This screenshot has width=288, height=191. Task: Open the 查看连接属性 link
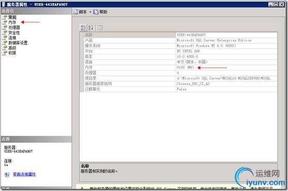coord(24,174)
